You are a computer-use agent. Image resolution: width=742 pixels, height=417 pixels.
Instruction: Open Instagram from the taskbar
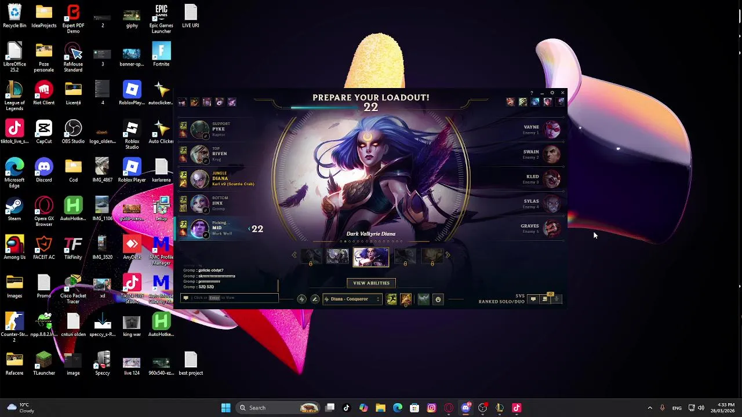(x=431, y=408)
